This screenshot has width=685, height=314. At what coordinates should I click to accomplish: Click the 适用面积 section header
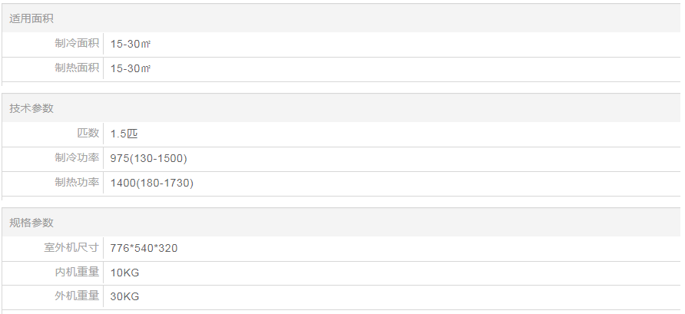coord(31,18)
